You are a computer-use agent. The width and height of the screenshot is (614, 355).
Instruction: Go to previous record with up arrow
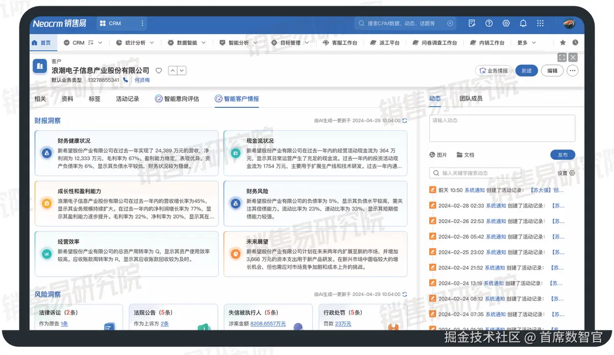click(x=172, y=70)
